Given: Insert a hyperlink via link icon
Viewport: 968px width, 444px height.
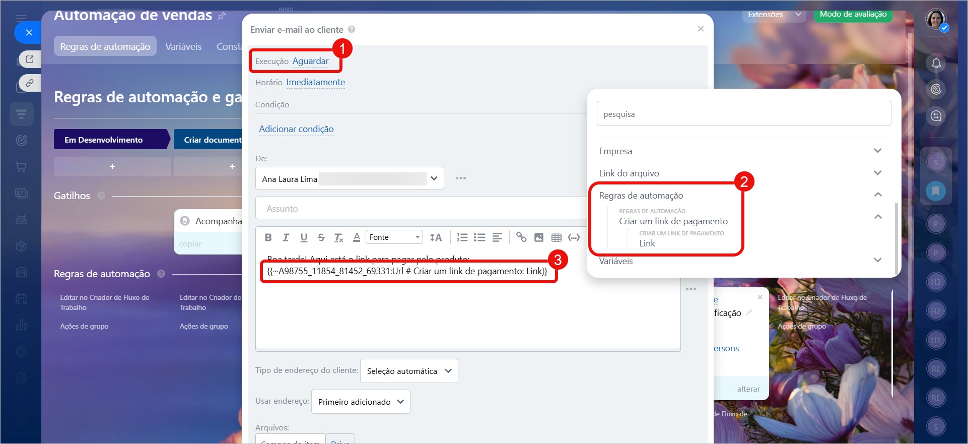Looking at the screenshot, I should click(x=521, y=237).
